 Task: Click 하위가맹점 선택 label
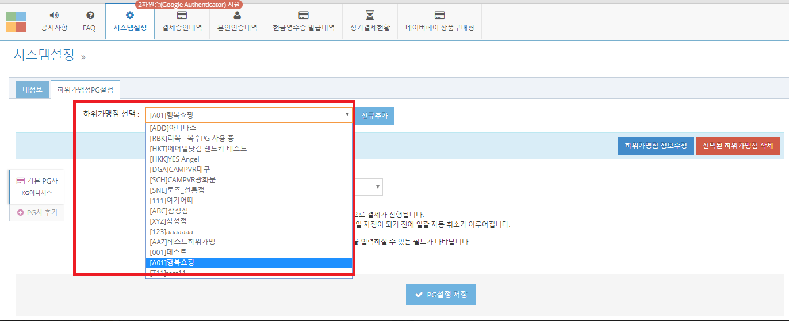[112, 114]
